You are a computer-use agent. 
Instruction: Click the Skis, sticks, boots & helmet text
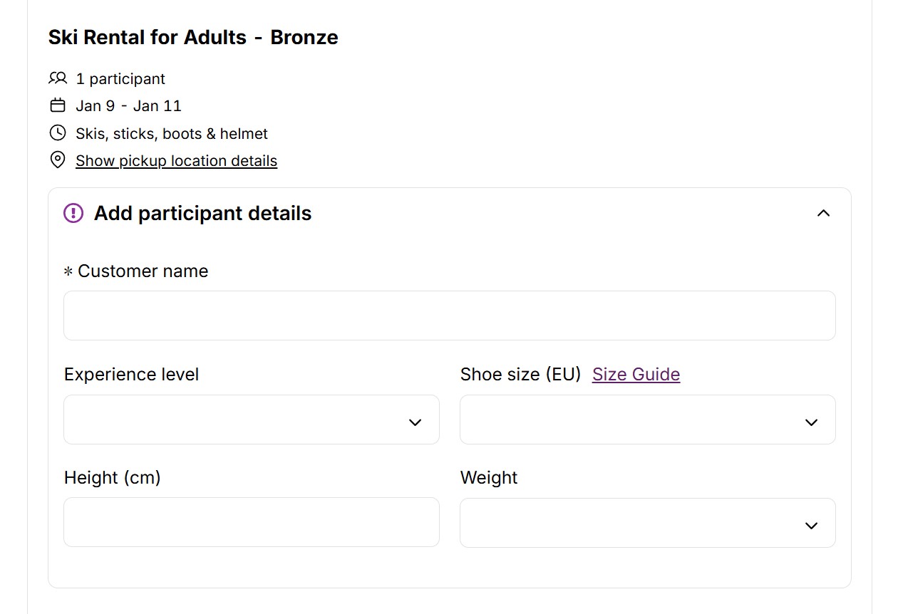pos(172,134)
